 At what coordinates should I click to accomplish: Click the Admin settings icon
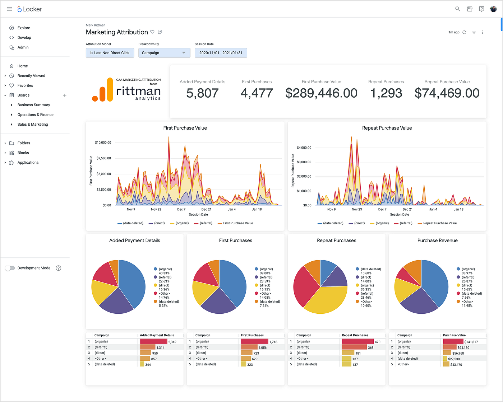point(11,47)
